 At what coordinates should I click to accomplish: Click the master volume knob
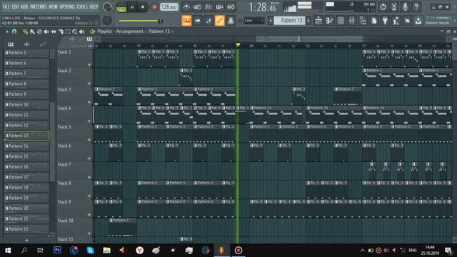(x=107, y=7)
